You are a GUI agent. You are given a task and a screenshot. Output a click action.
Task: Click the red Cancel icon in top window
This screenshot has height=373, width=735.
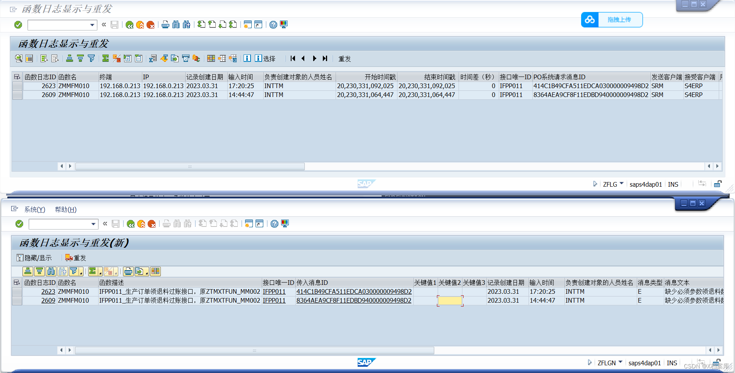150,25
